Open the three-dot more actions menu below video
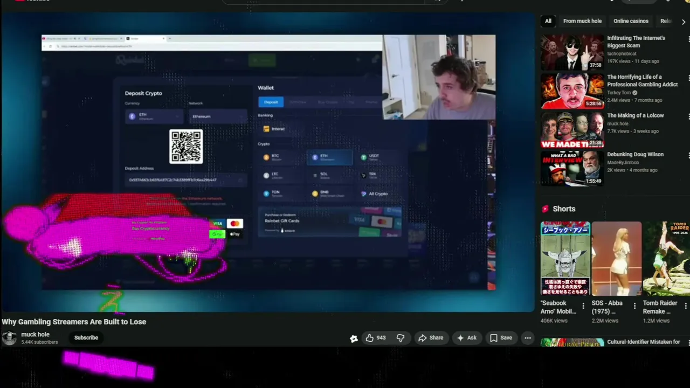 [x=528, y=338]
